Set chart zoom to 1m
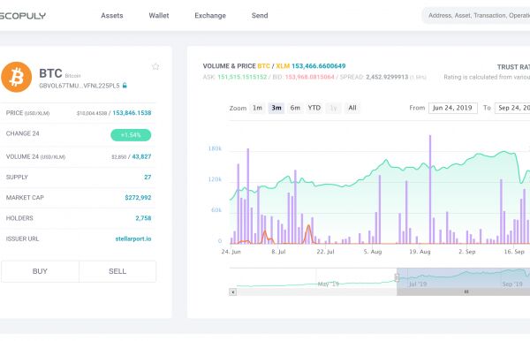The height and width of the screenshot is (341, 530). click(257, 108)
